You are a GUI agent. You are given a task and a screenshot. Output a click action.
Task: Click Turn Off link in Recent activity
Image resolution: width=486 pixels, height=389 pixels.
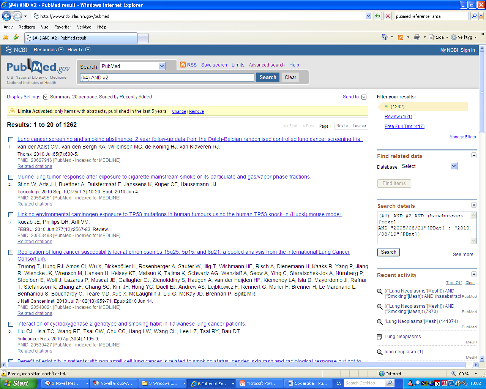pos(454,283)
